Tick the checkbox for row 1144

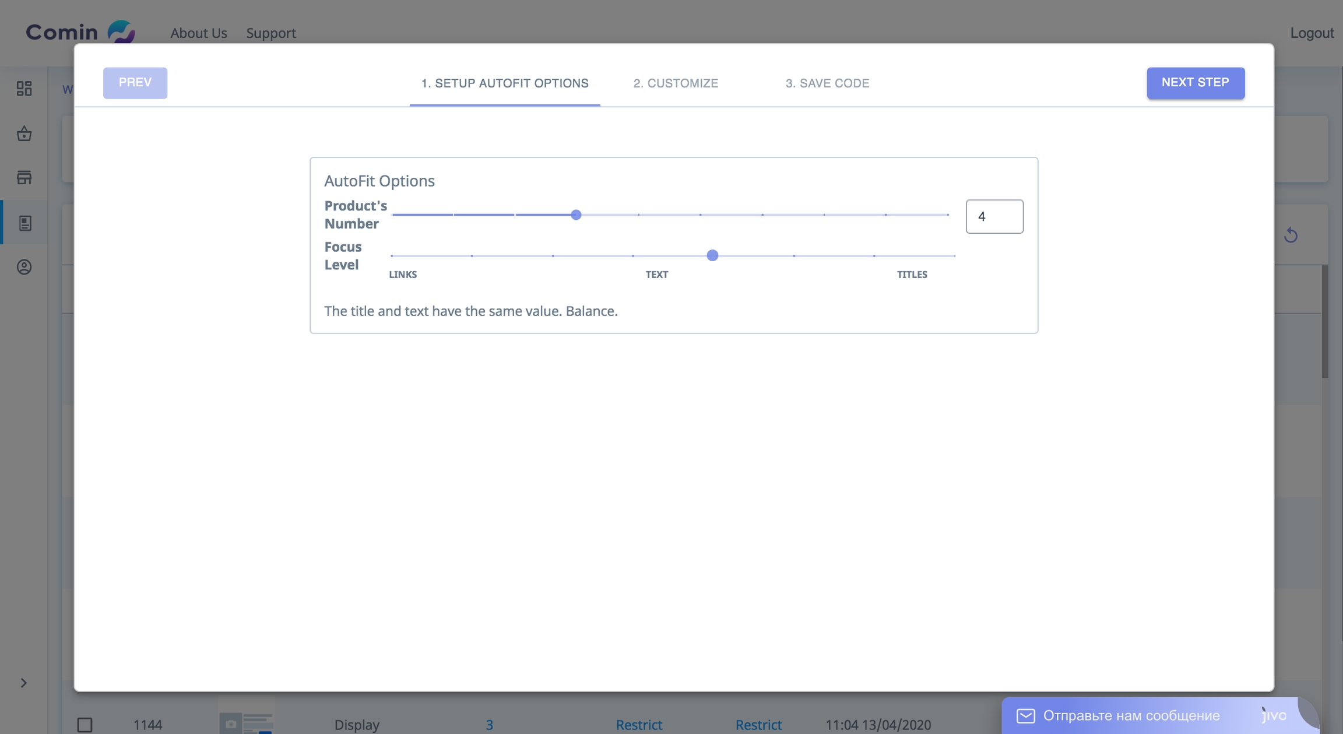pos(85,725)
